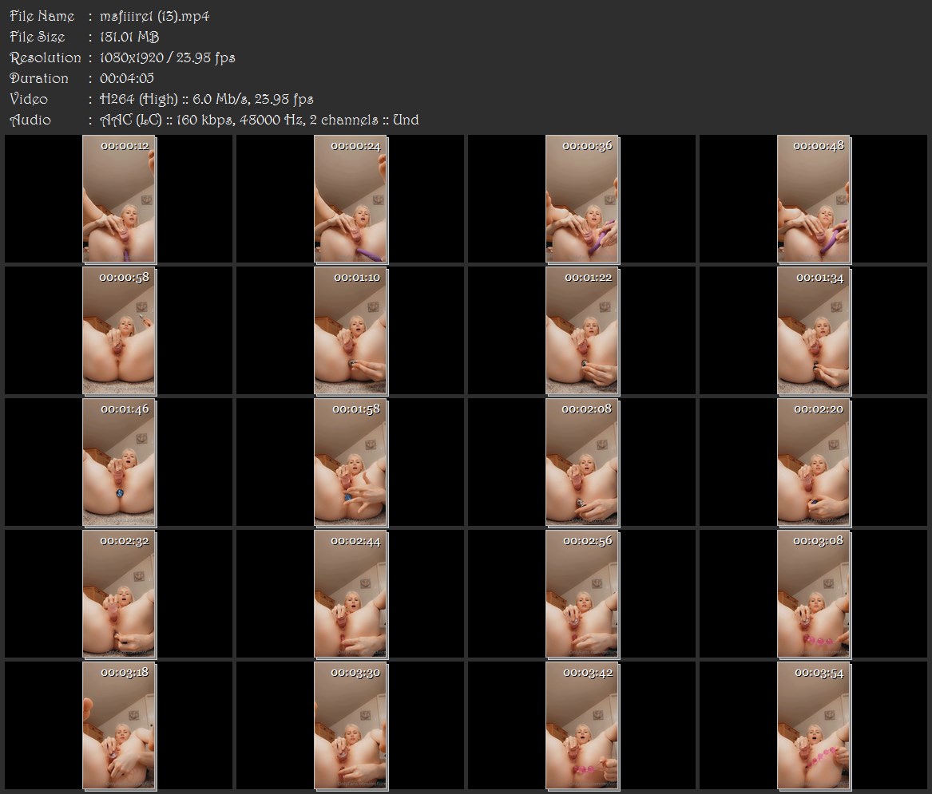
Task: Select the thumbnail stamped 00:01:34
Action: click(814, 331)
